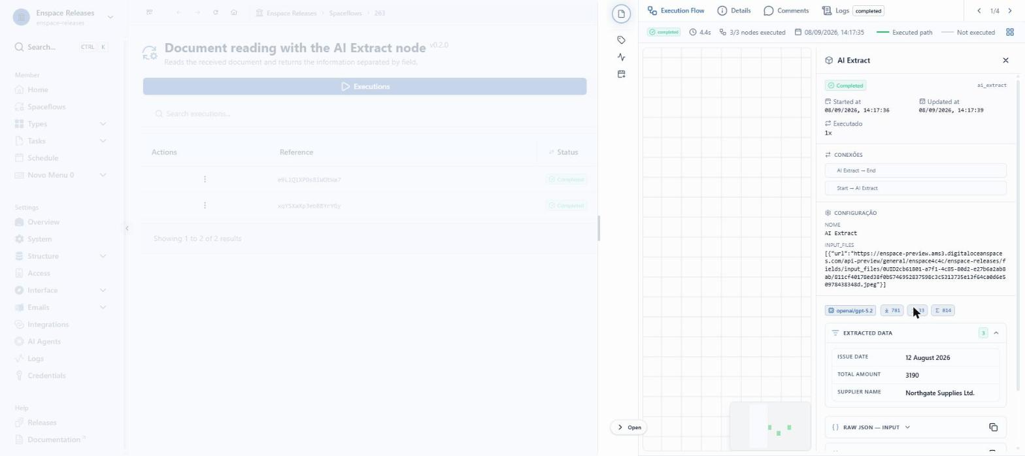The width and height of the screenshot is (1025, 456).
Task: Click the sidebar Search field
Action: pyautogui.click(x=61, y=47)
